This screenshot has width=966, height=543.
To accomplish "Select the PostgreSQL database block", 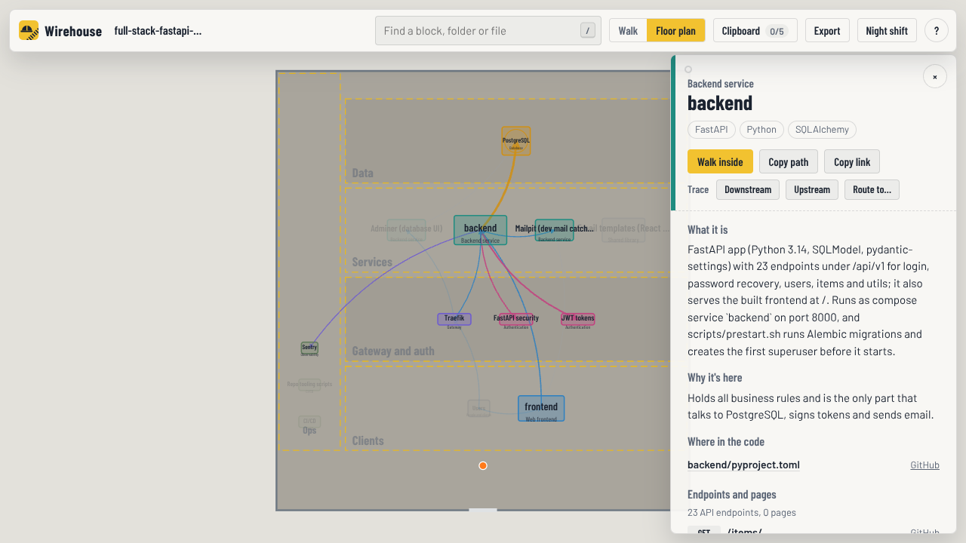I will (x=516, y=141).
